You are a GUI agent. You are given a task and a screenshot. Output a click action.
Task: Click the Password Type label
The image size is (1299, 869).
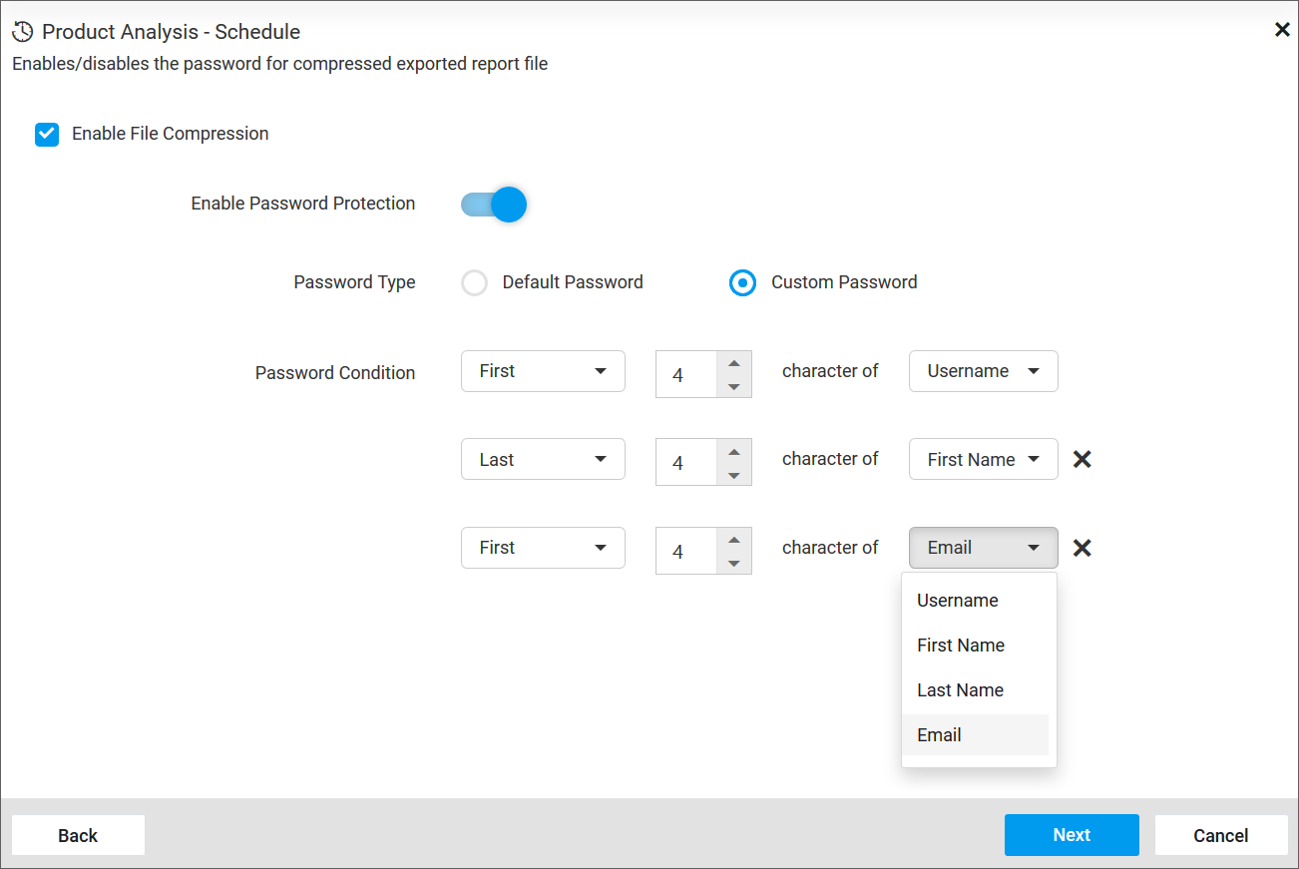pos(354,282)
